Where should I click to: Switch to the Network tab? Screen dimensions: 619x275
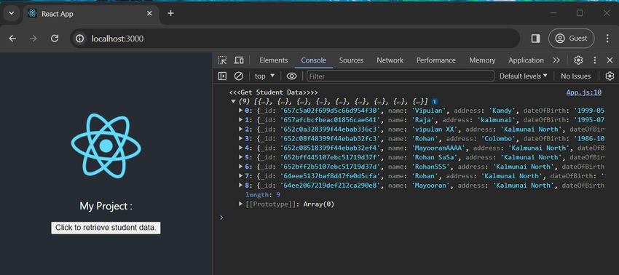tap(390, 60)
